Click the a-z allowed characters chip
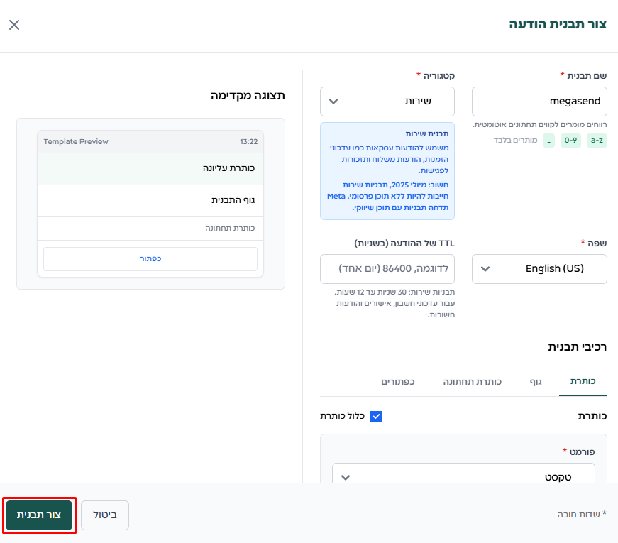Screen dimensions: 618x543 (x=597, y=141)
